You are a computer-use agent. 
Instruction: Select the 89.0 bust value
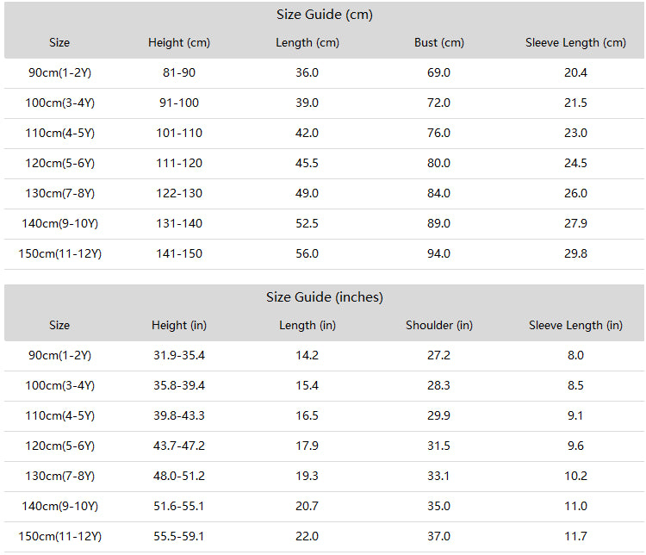tap(438, 223)
